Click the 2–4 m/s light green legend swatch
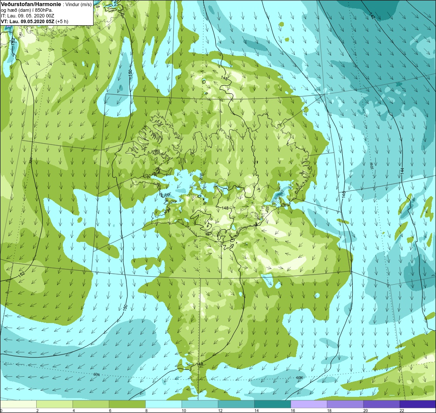 tap(54, 404)
